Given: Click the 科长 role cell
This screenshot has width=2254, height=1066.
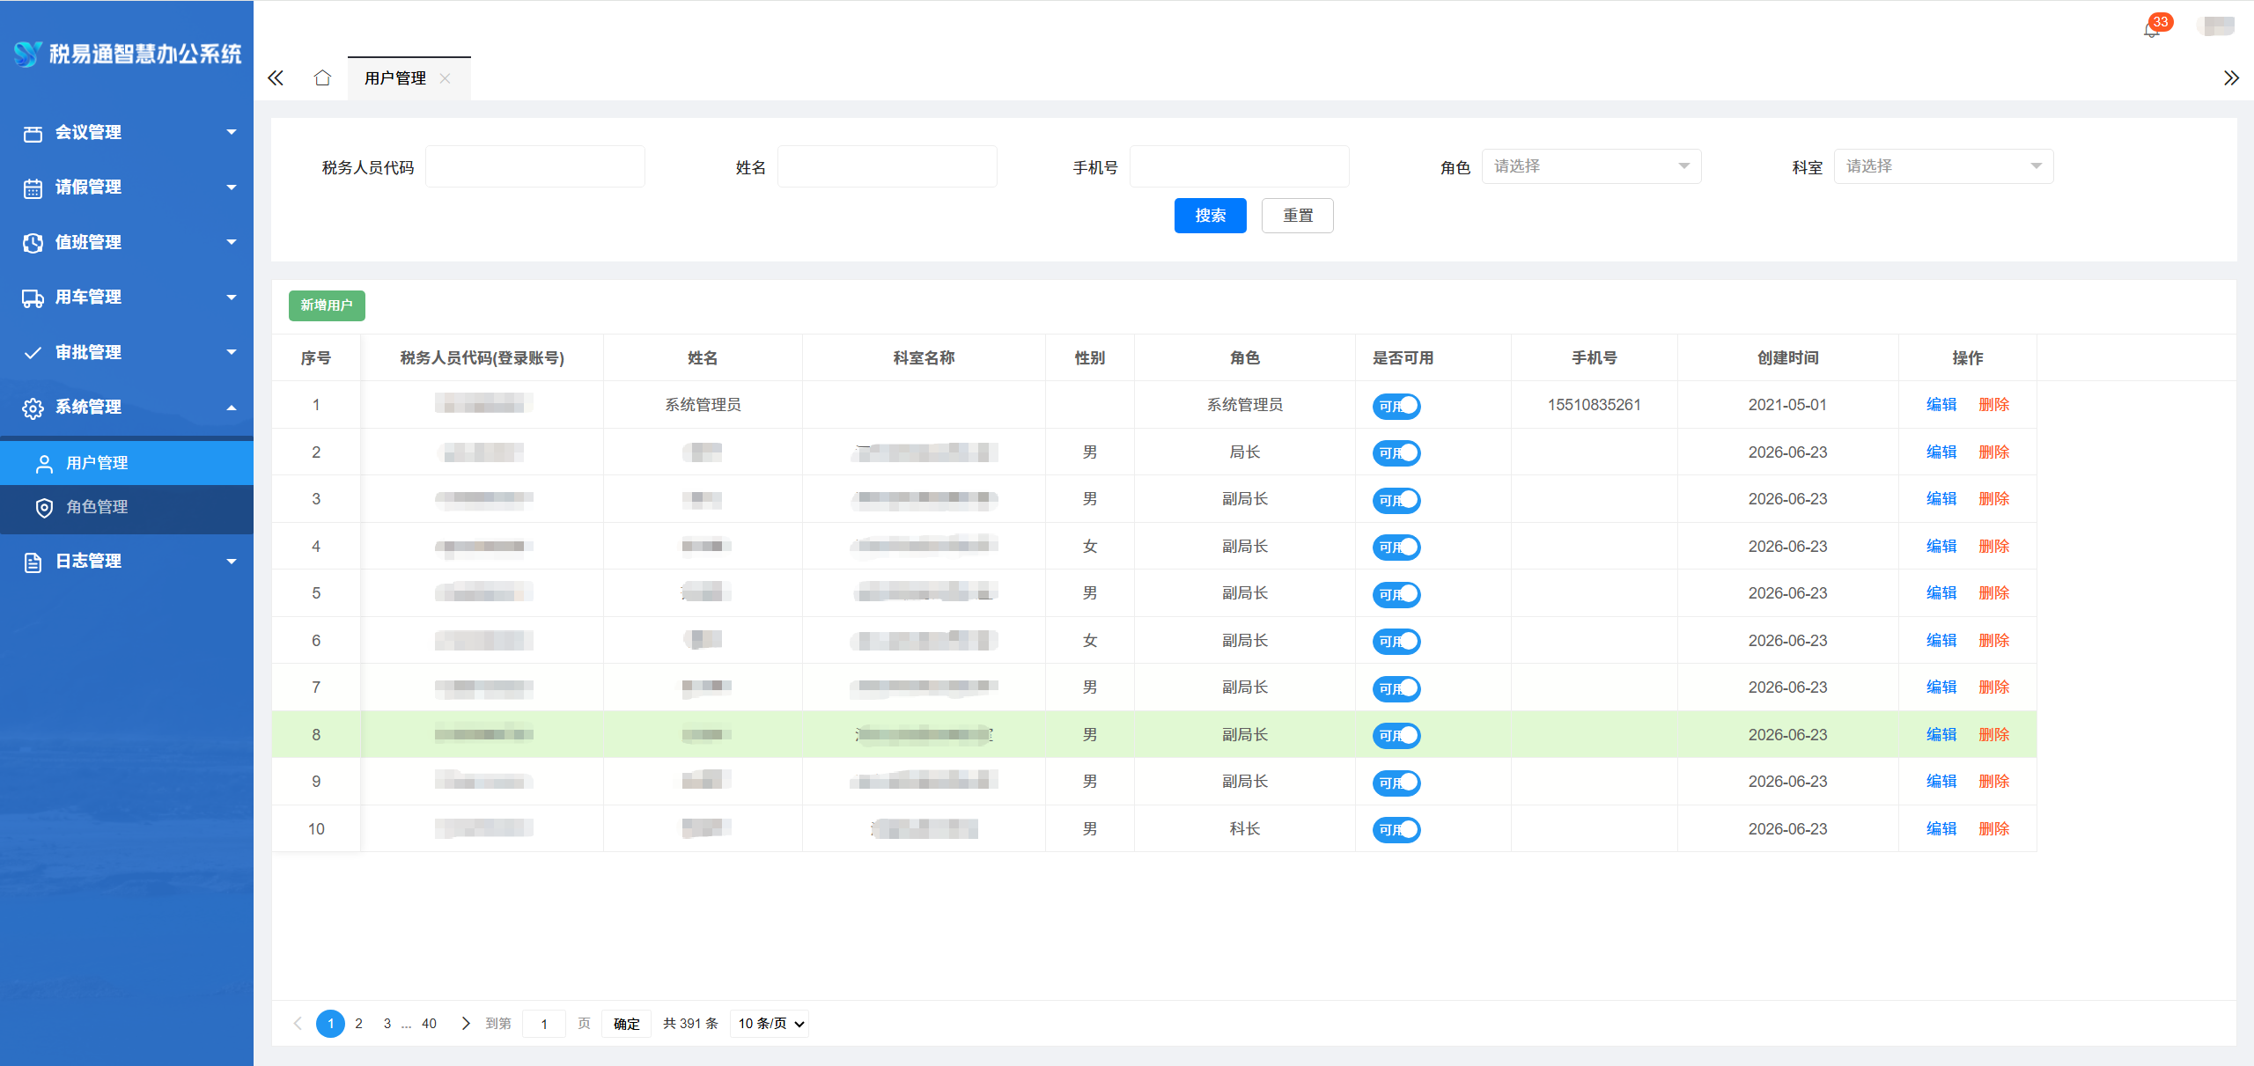Looking at the screenshot, I should pyautogui.click(x=1244, y=829).
